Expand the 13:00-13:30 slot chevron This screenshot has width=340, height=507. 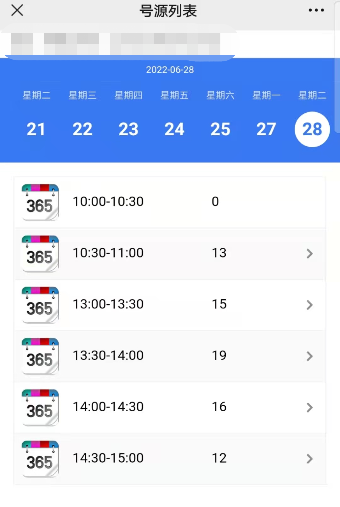point(309,305)
